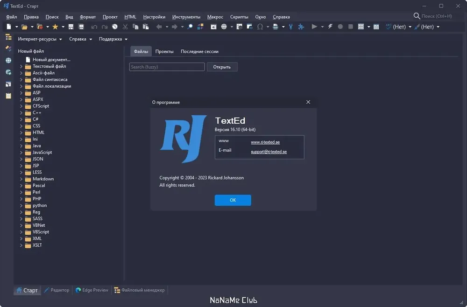Click the magnifier Find toolbar icon

pos(190,27)
